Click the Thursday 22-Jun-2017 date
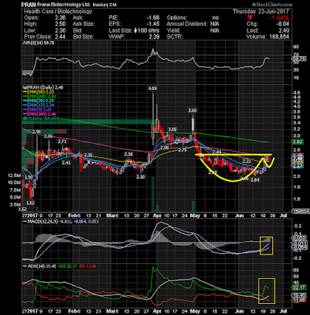 tap(261, 12)
